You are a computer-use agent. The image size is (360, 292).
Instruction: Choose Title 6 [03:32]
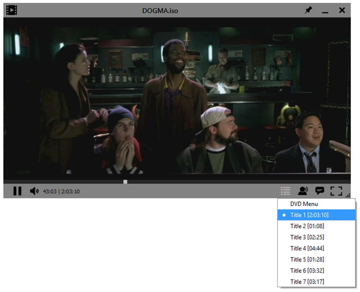(316, 271)
